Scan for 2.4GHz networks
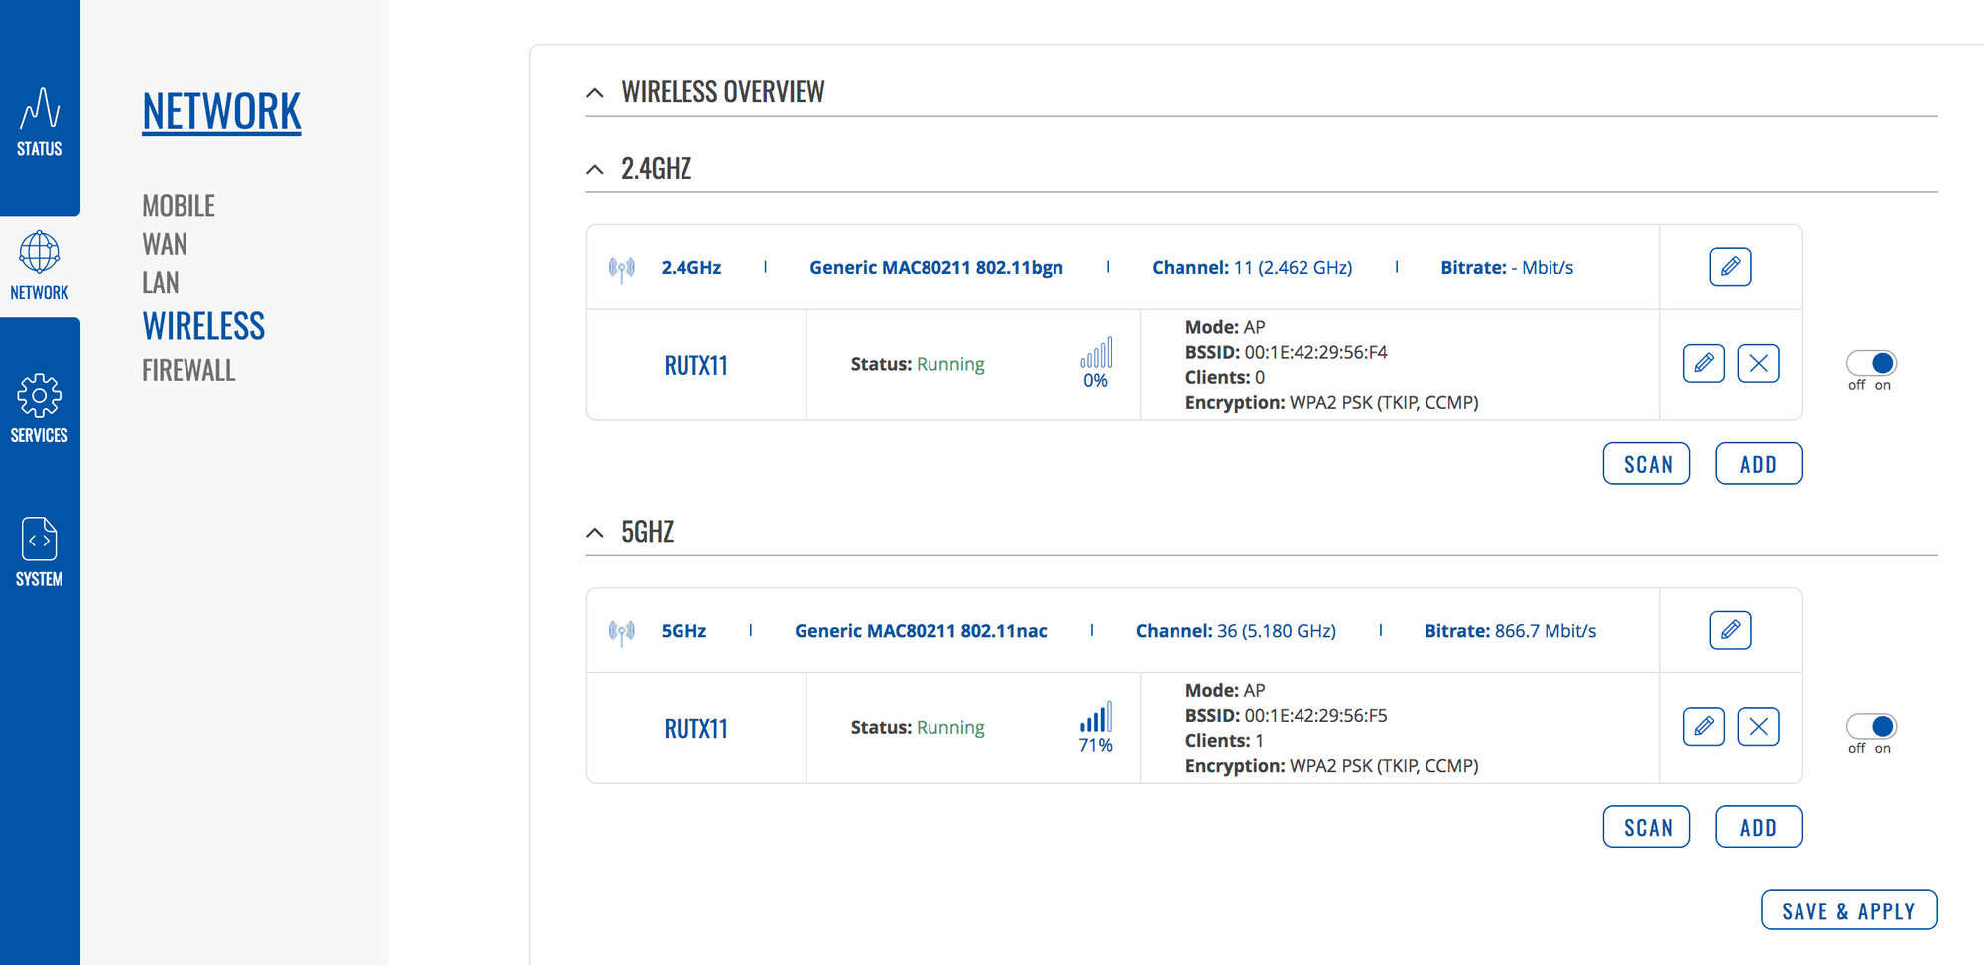This screenshot has width=1984, height=965. click(1647, 463)
